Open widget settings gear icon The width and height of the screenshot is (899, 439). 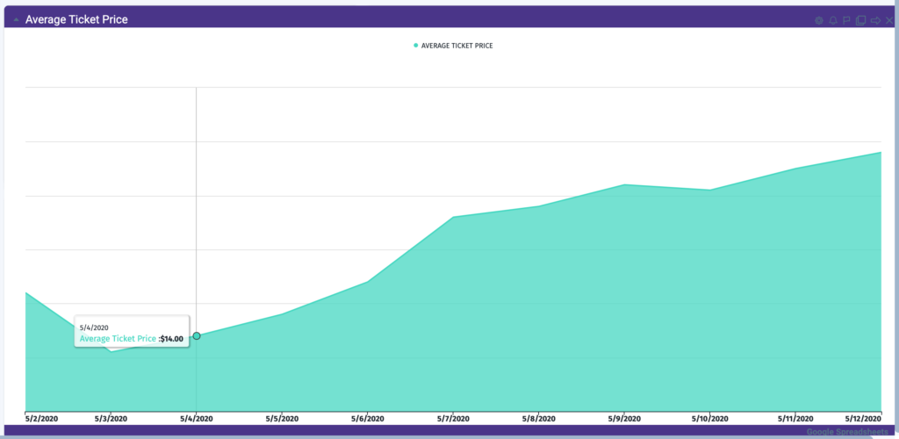point(819,20)
